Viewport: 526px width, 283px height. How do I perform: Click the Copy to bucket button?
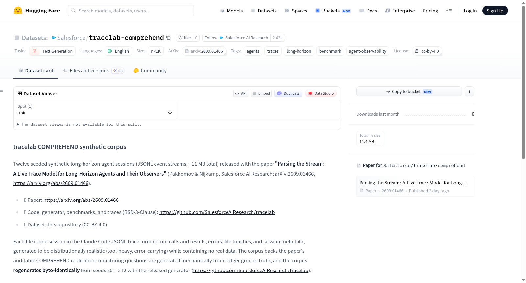(409, 91)
